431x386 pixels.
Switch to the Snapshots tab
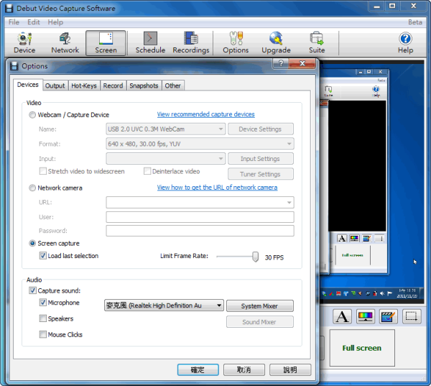(144, 86)
